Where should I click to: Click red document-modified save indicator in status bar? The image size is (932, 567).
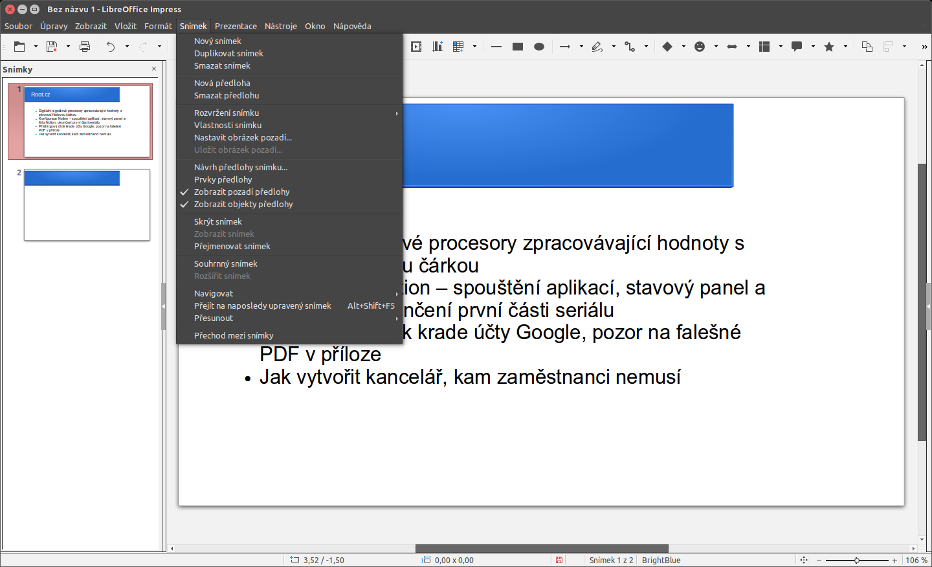(x=559, y=560)
